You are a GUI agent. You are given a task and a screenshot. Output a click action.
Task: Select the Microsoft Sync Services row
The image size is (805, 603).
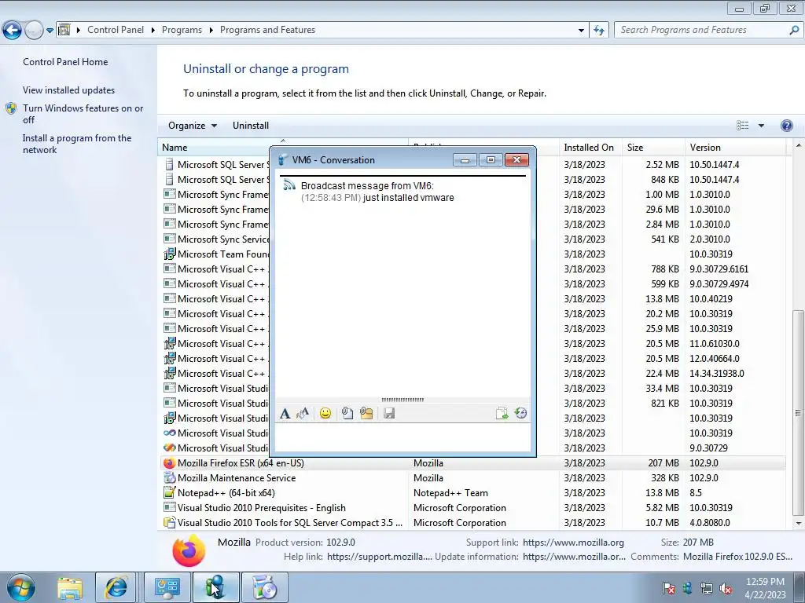pos(472,239)
